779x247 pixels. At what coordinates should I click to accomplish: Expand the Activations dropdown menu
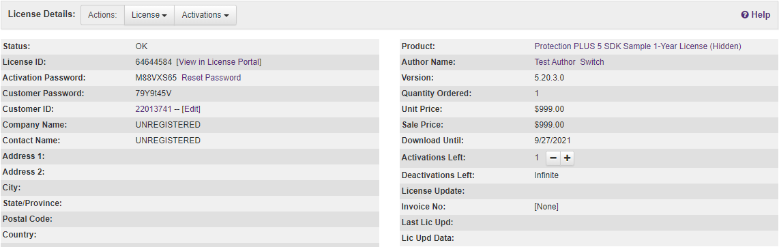205,15
